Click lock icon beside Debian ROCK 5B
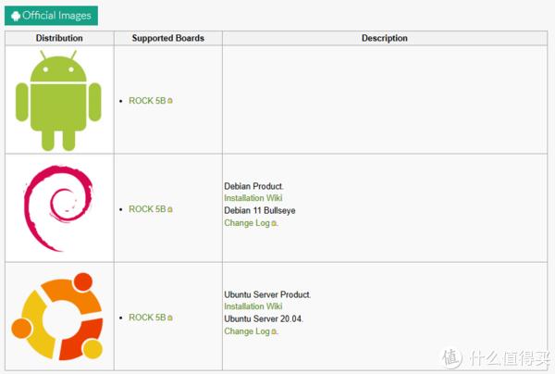 pos(170,209)
